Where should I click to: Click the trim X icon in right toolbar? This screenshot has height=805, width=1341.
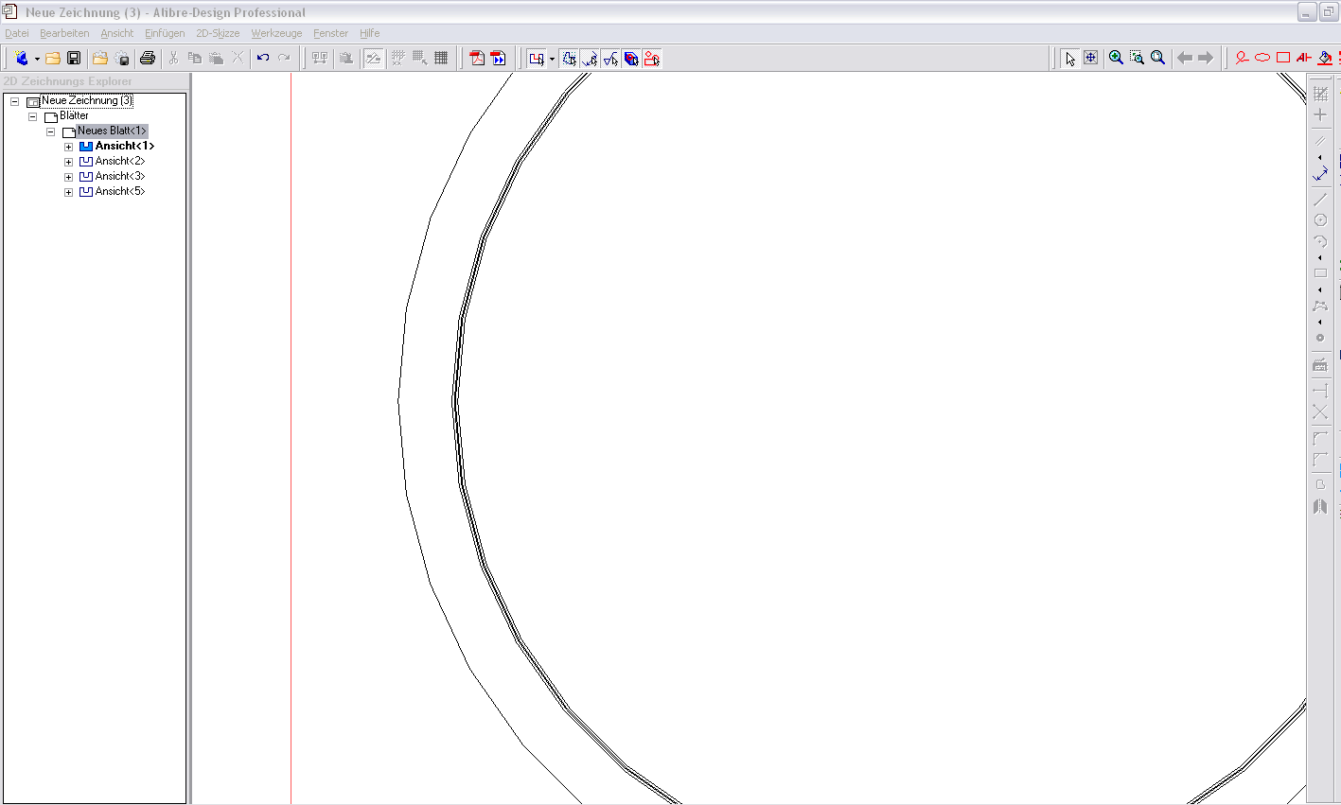click(1320, 412)
